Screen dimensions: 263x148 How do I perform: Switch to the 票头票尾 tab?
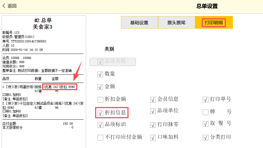(176, 22)
